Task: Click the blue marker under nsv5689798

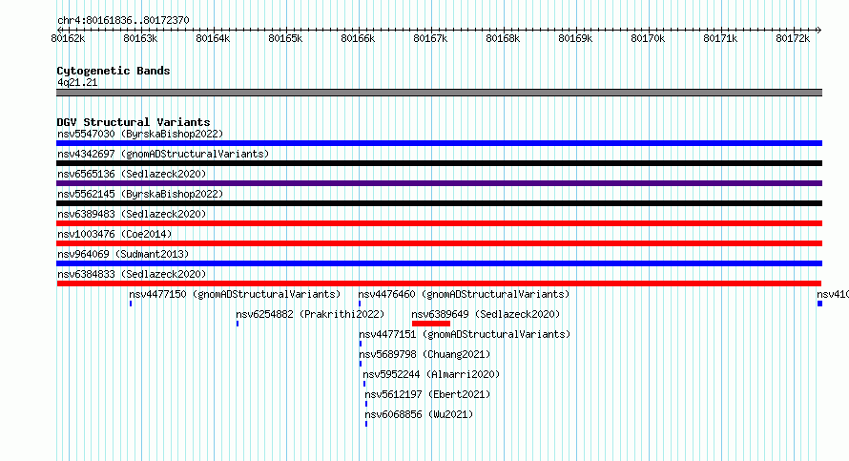Action: pos(361,364)
